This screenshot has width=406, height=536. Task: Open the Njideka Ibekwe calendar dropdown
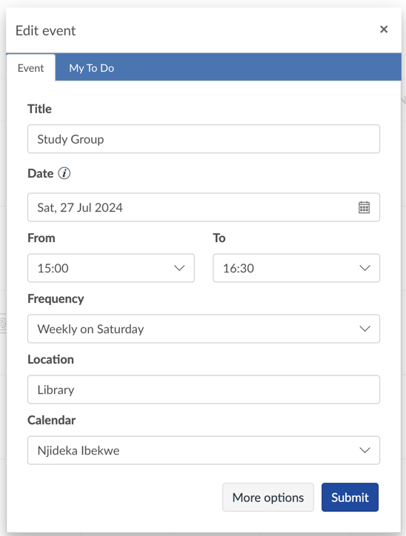tap(204, 450)
